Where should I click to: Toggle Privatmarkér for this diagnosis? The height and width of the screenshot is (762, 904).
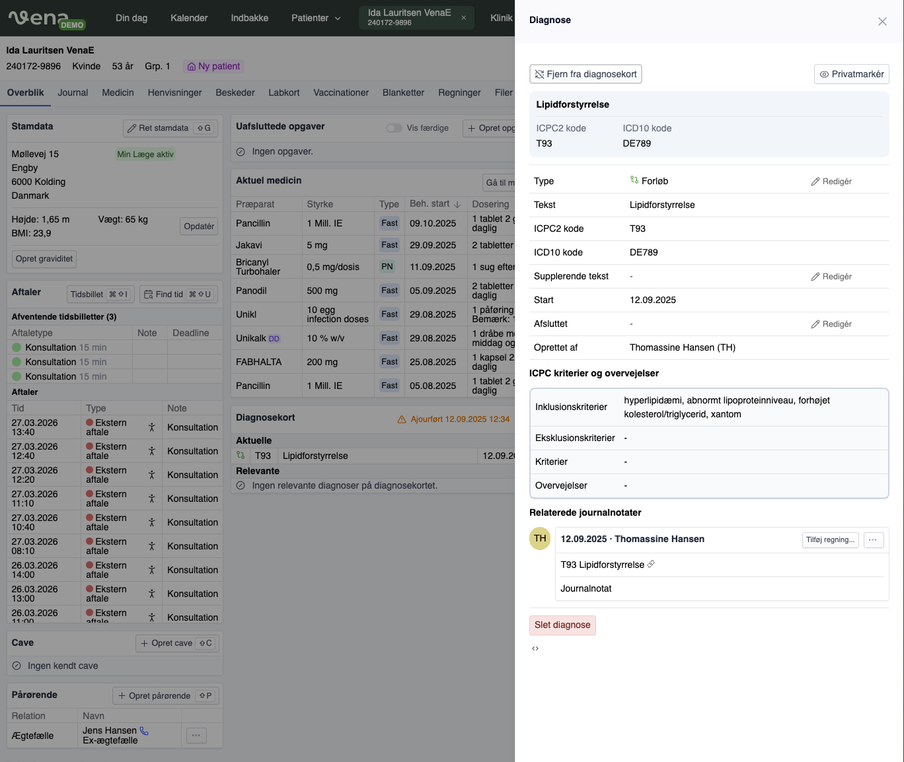click(x=851, y=74)
